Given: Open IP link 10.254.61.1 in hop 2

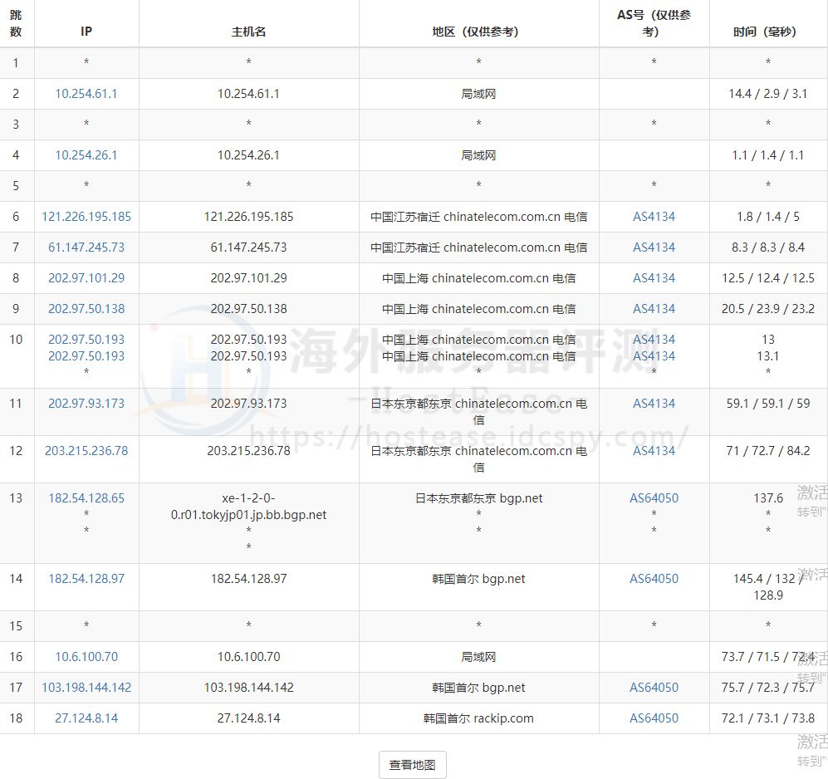Looking at the screenshot, I should point(86,94).
